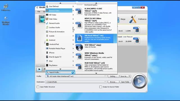Click the Search Profile input field
The image size is (180, 101).
coord(60,72)
